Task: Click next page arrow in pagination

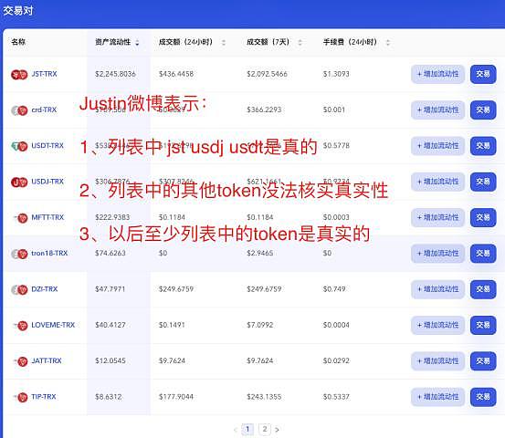Action: pos(277,430)
